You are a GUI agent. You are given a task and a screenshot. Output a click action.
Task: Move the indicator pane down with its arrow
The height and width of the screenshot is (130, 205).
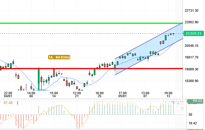click(x=174, y=103)
